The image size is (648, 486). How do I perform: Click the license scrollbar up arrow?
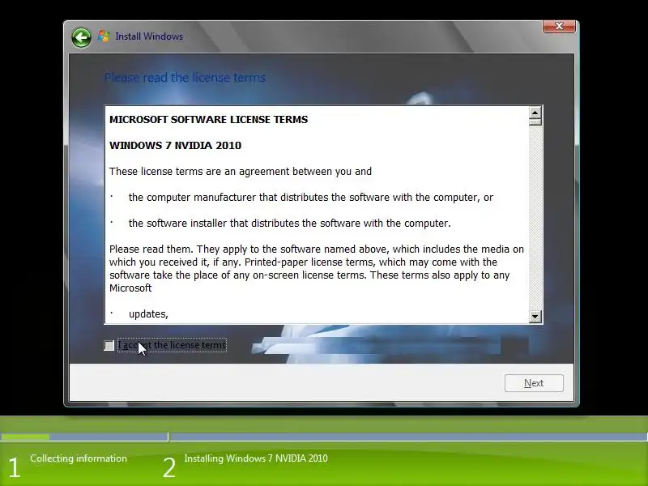[x=535, y=113]
